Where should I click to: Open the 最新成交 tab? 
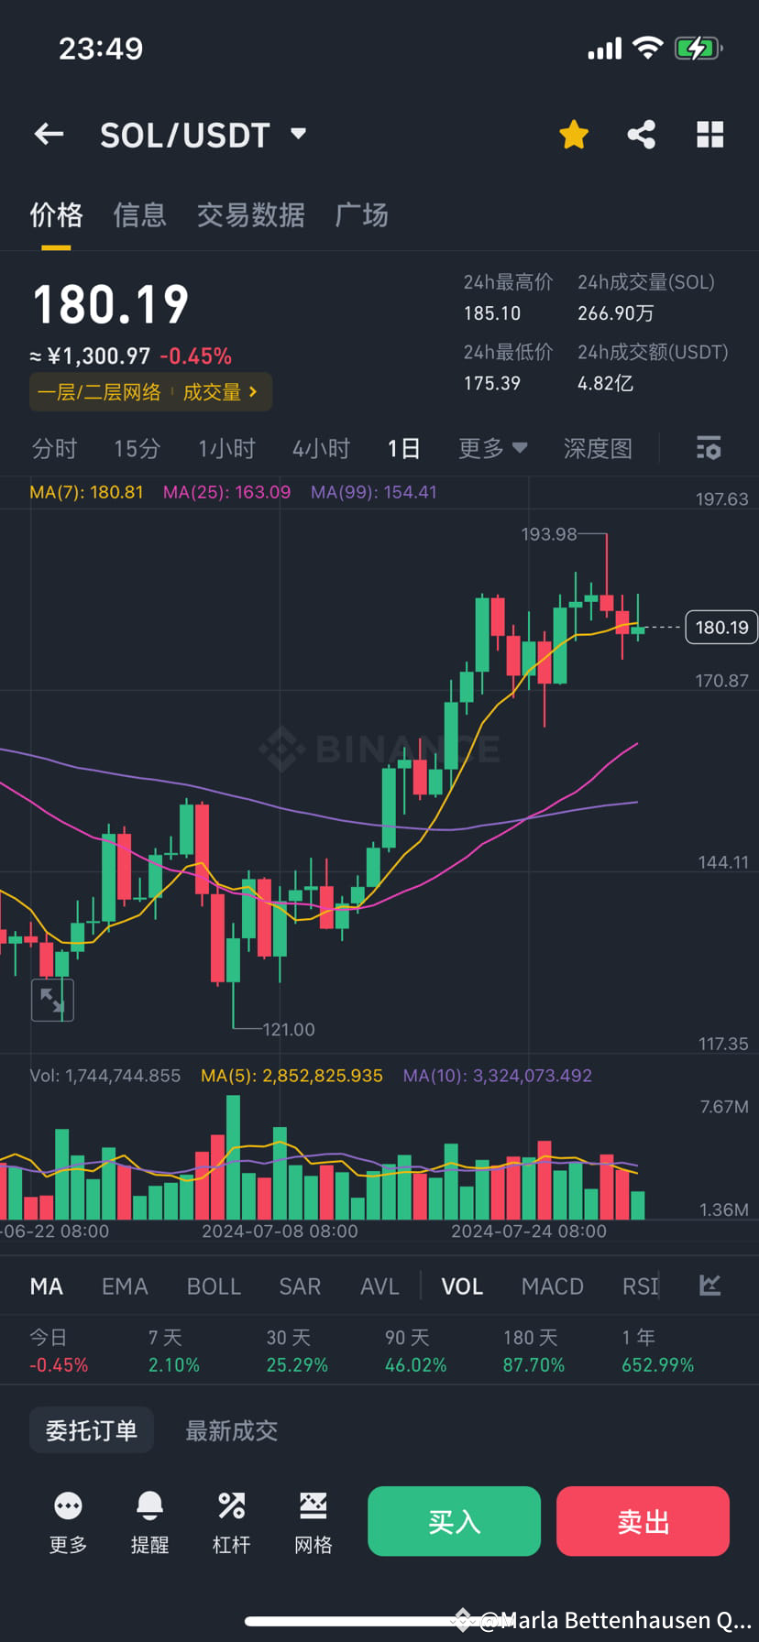(230, 1429)
